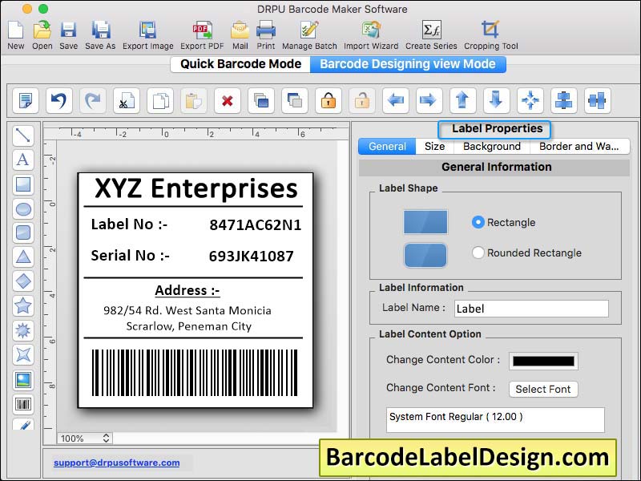Switch to the Background tab
The width and height of the screenshot is (641, 481).
coord(491,147)
